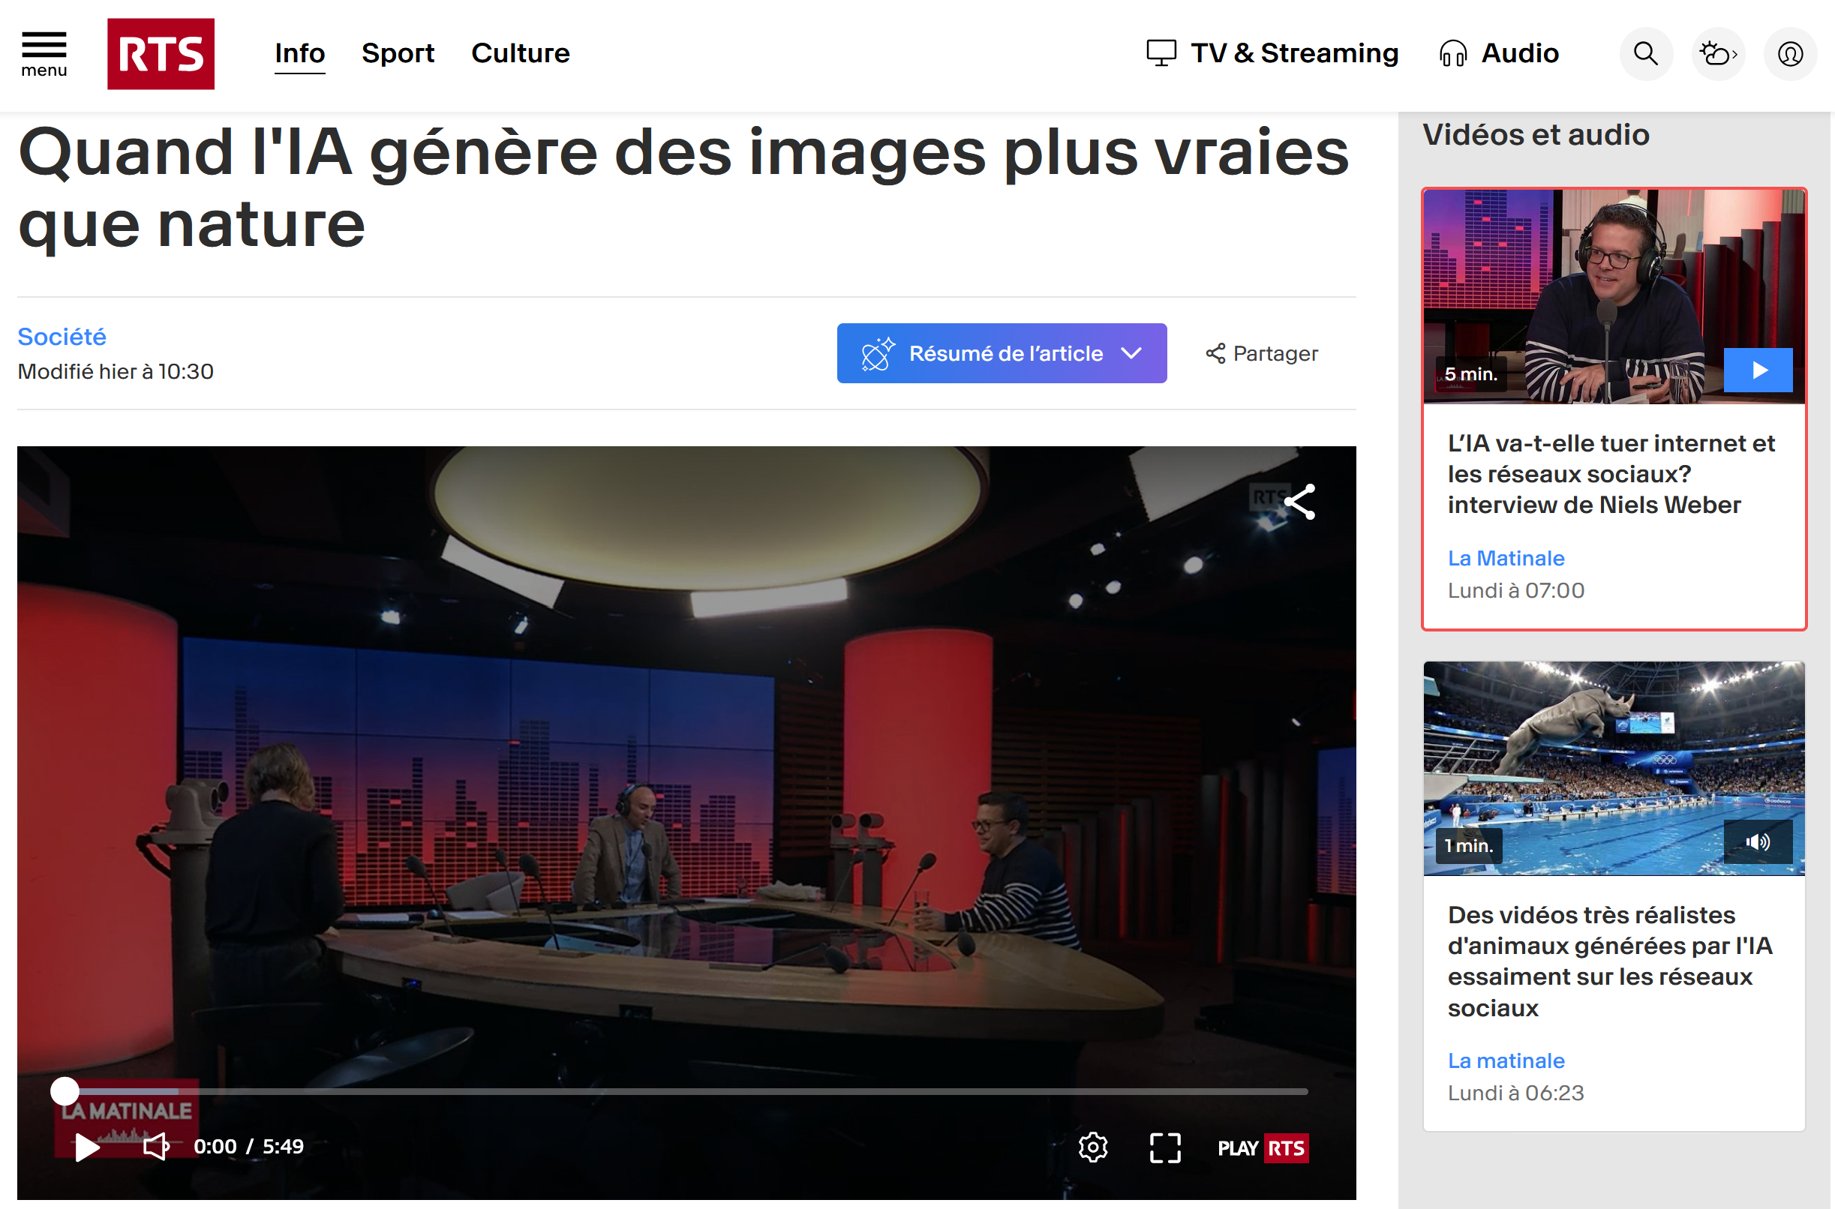Click the La Matinale link
1835x1209 pixels.
point(1505,557)
